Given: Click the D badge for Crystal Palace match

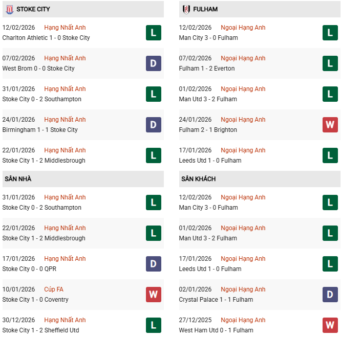Looking at the screenshot, I should tap(330, 295).
